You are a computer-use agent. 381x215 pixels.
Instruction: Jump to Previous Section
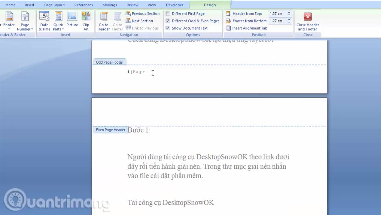coord(143,13)
